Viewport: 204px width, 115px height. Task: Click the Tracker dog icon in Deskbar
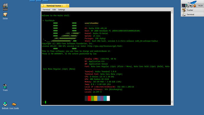click(184, 10)
